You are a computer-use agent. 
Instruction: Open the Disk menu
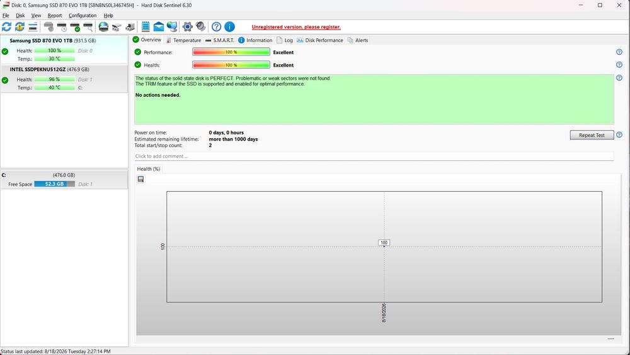[20, 16]
